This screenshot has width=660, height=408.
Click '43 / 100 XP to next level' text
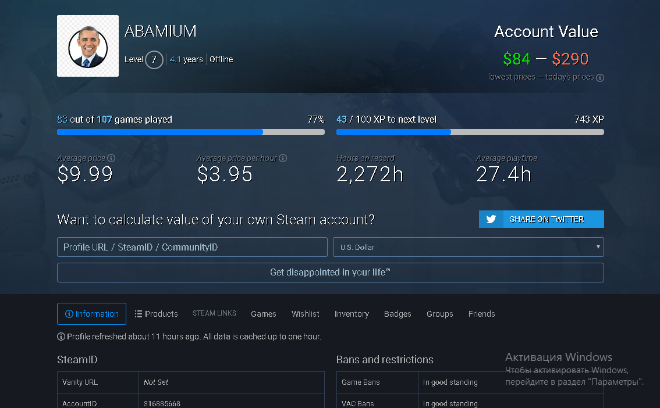point(386,119)
